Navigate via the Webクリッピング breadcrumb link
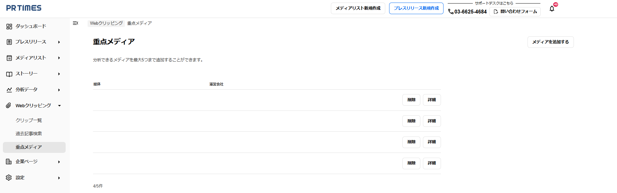 tap(106, 23)
